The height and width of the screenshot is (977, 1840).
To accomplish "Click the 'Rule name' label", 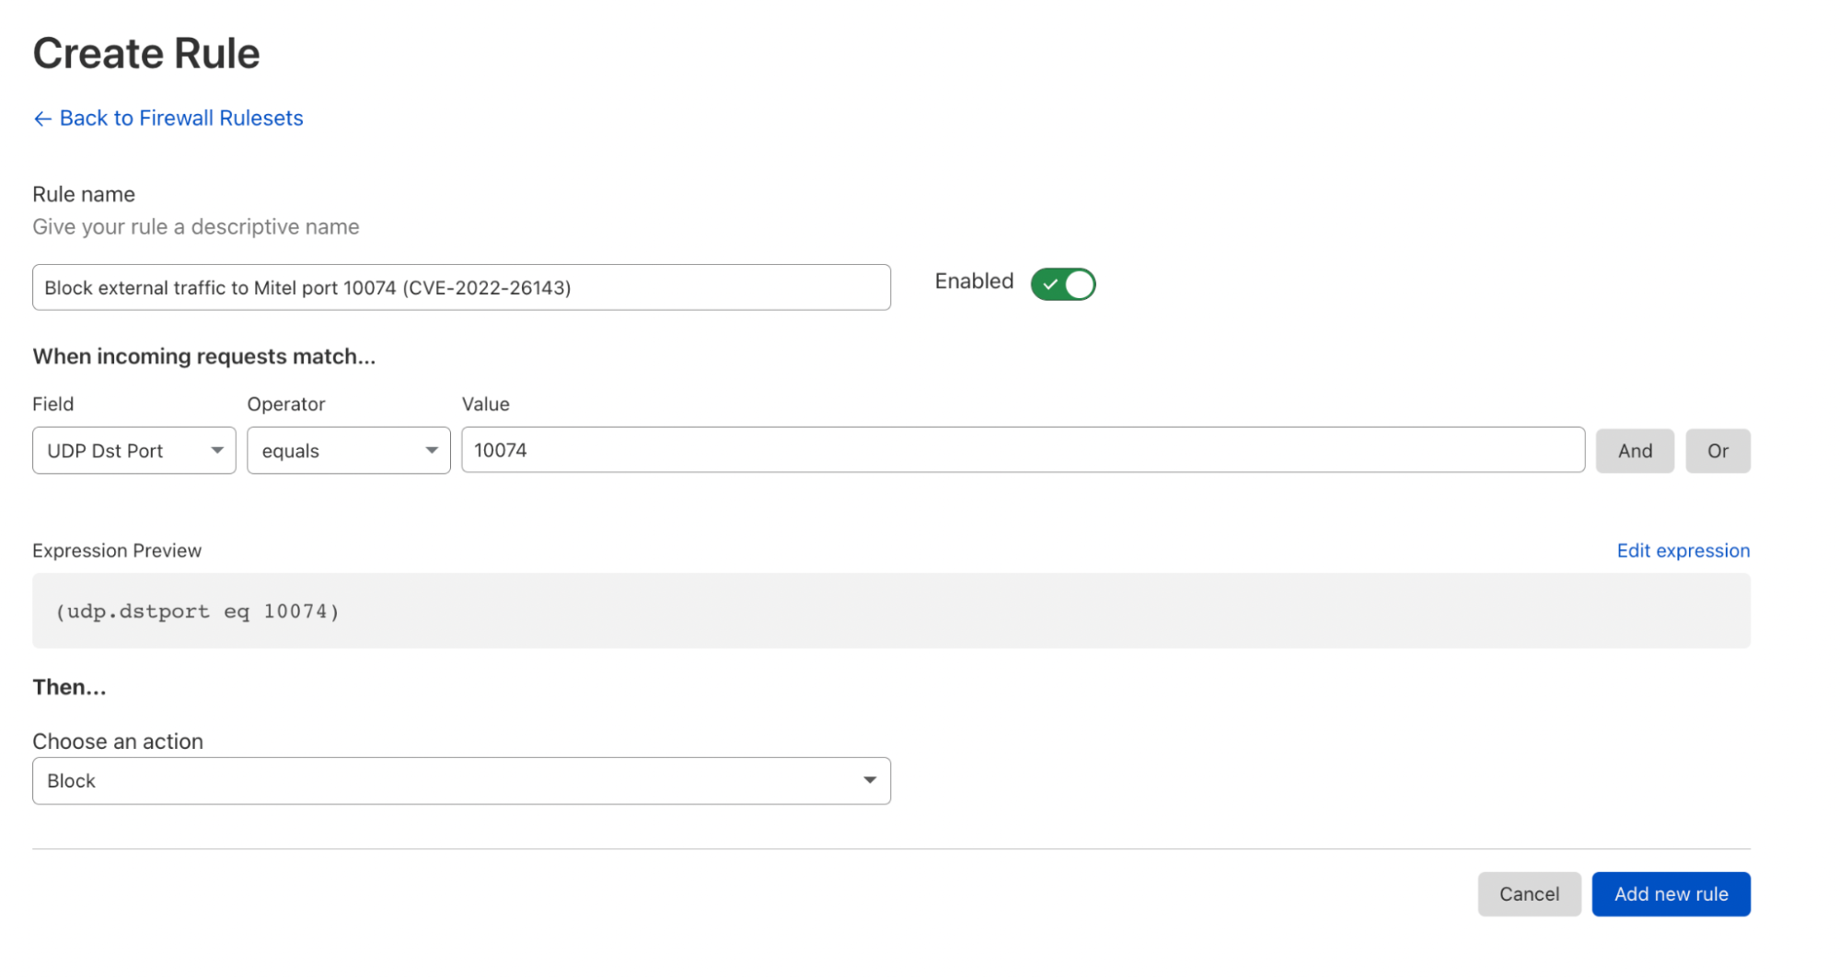I will [x=84, y=194].
